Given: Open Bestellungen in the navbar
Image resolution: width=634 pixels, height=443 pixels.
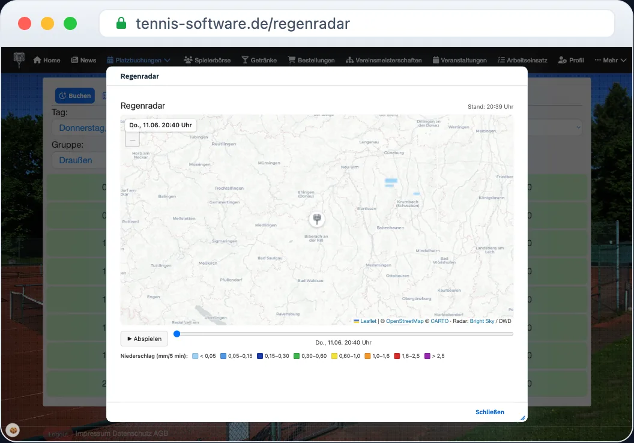Looking at the screenshot, I should coord(312,60).
